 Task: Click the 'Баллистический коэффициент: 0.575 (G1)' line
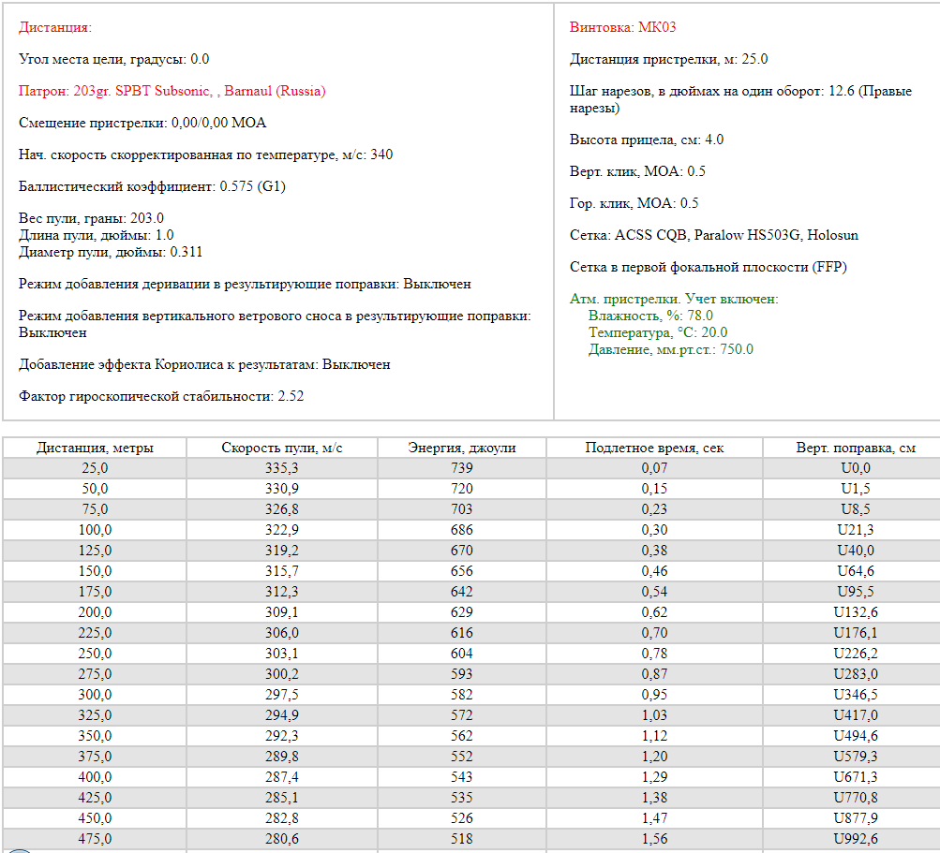point(152,186)
